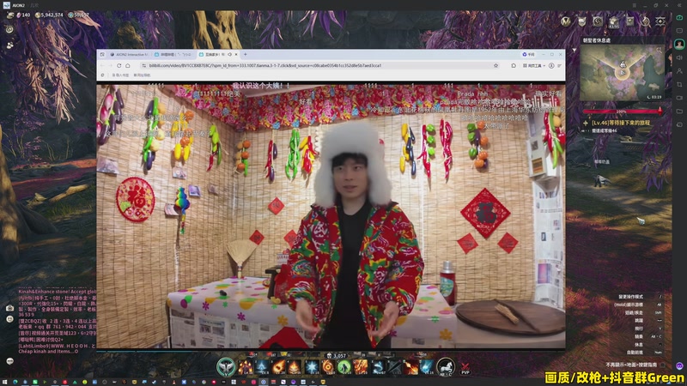Screen dimensions: 687x386
Task: Pause the bilibili video by clicking it
Action: coord(331,215)
